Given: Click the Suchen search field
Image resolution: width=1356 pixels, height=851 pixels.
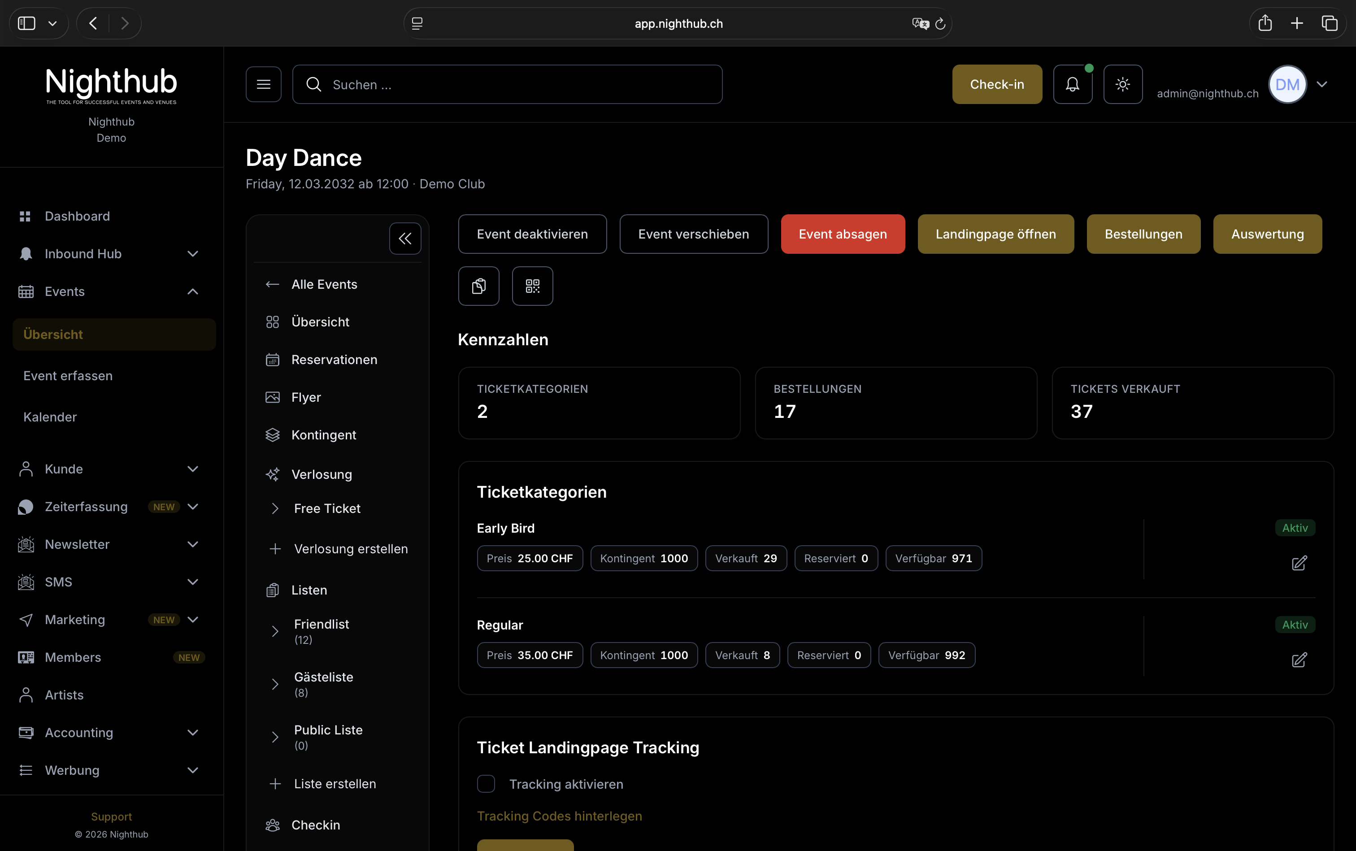Looking at the screenshot, I should 507,84.
